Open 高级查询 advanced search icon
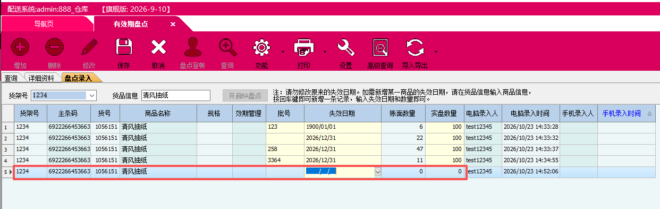Image resolution: width=660 pixels, height=209 pixels. (380, 47)
